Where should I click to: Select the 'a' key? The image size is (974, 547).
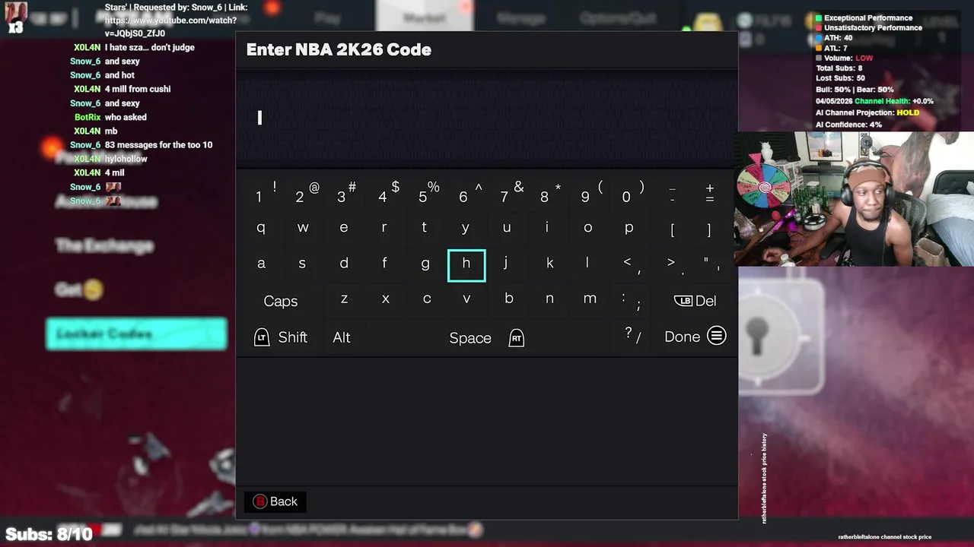point(261,264)
